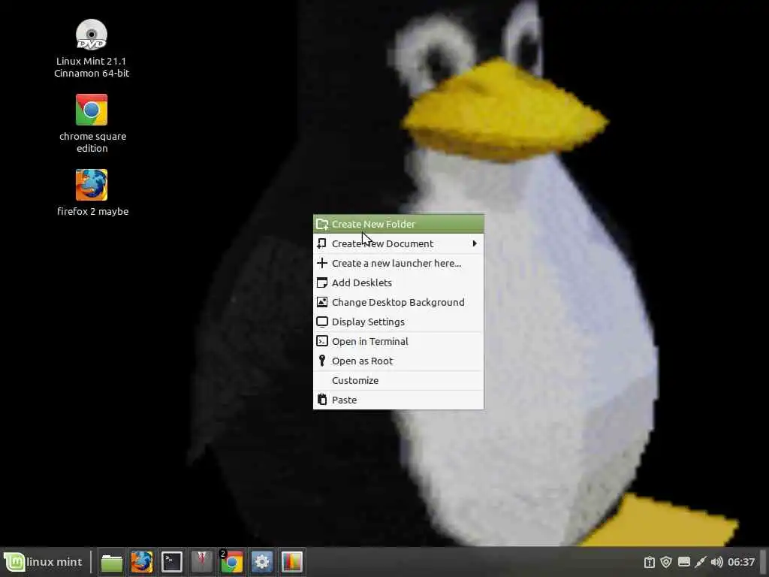Click the red tie app icon in panel
Viewport: 769px width, 577px height.
click(201, 562)
